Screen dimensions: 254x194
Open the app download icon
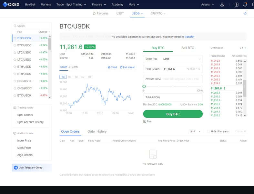coord(237,5)
